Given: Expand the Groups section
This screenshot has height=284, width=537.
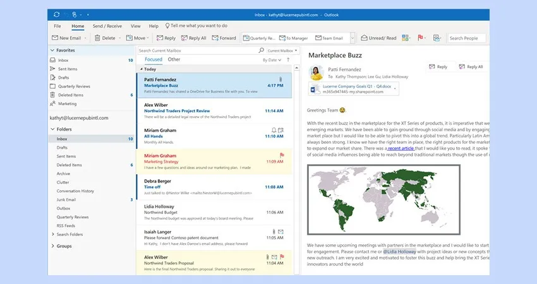Looking at the screenshot, I should click(x=52, y=246).
